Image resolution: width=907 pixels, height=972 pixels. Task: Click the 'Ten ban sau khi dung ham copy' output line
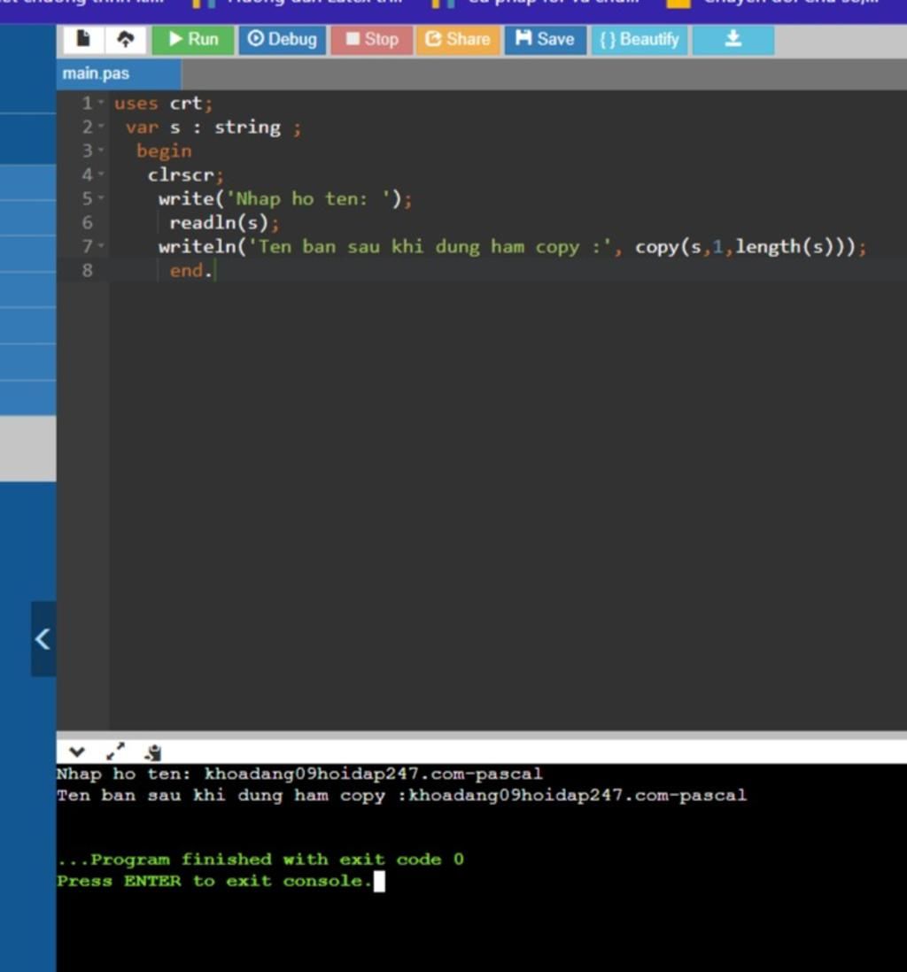point(401,795)
